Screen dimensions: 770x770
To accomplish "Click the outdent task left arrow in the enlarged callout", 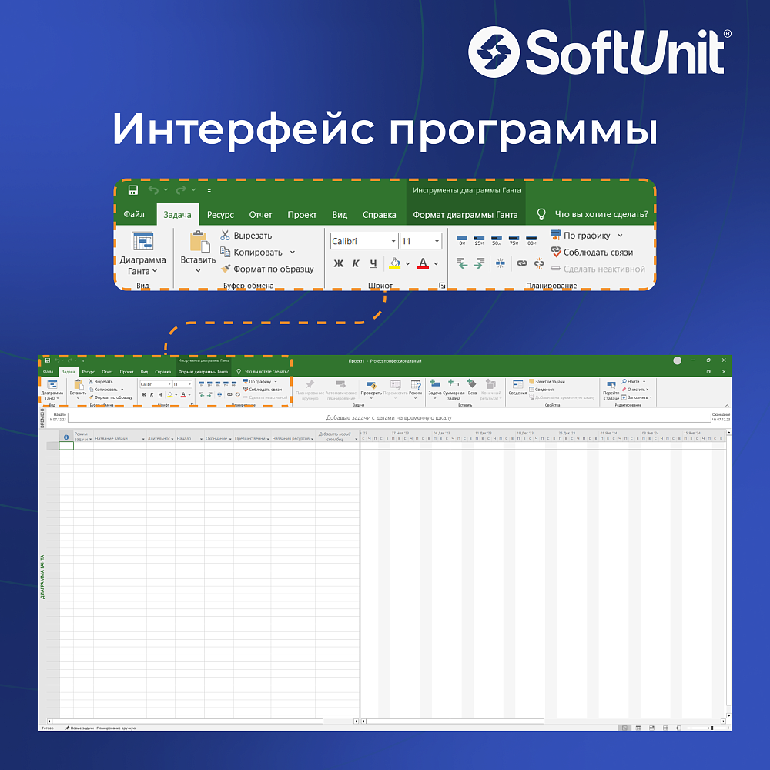I will [x=461, y=263].
